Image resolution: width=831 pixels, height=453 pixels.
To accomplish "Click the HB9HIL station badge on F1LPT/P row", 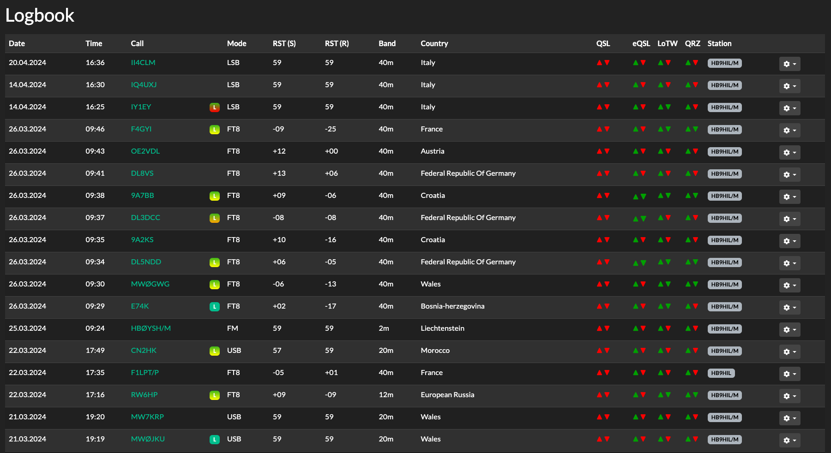I will click(x=721, y=373).
